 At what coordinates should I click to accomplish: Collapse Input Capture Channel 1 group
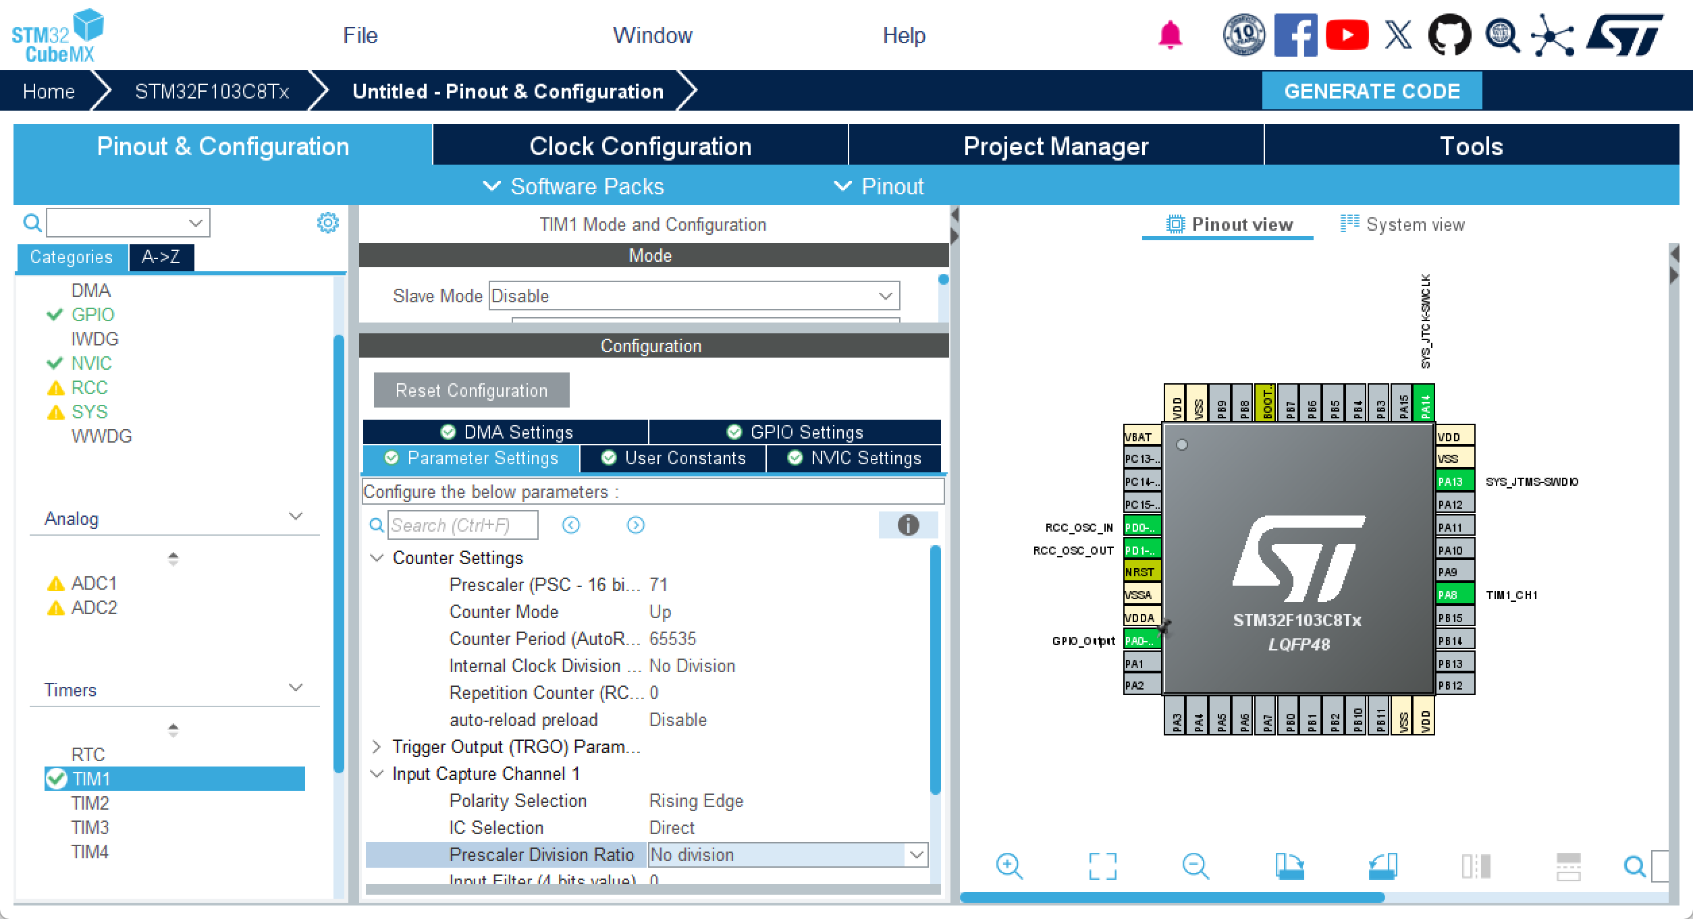377,774
